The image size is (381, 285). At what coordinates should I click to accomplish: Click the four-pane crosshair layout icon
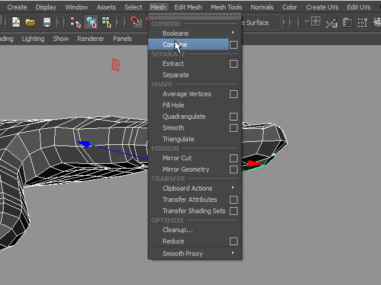click(x=316, y=21)
